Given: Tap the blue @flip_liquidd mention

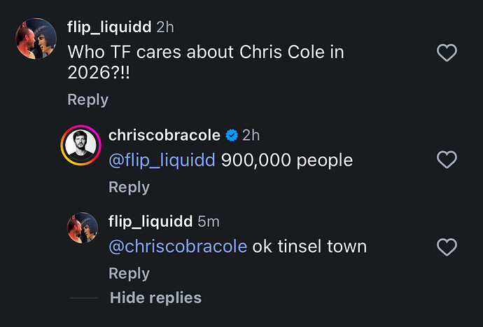Looking at the screenshot, I should click(162, 160).
